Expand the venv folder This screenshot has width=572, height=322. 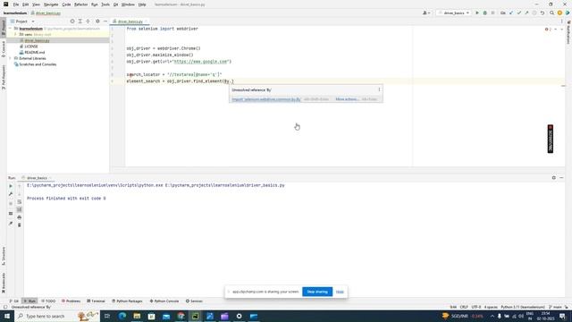(15, 34)
